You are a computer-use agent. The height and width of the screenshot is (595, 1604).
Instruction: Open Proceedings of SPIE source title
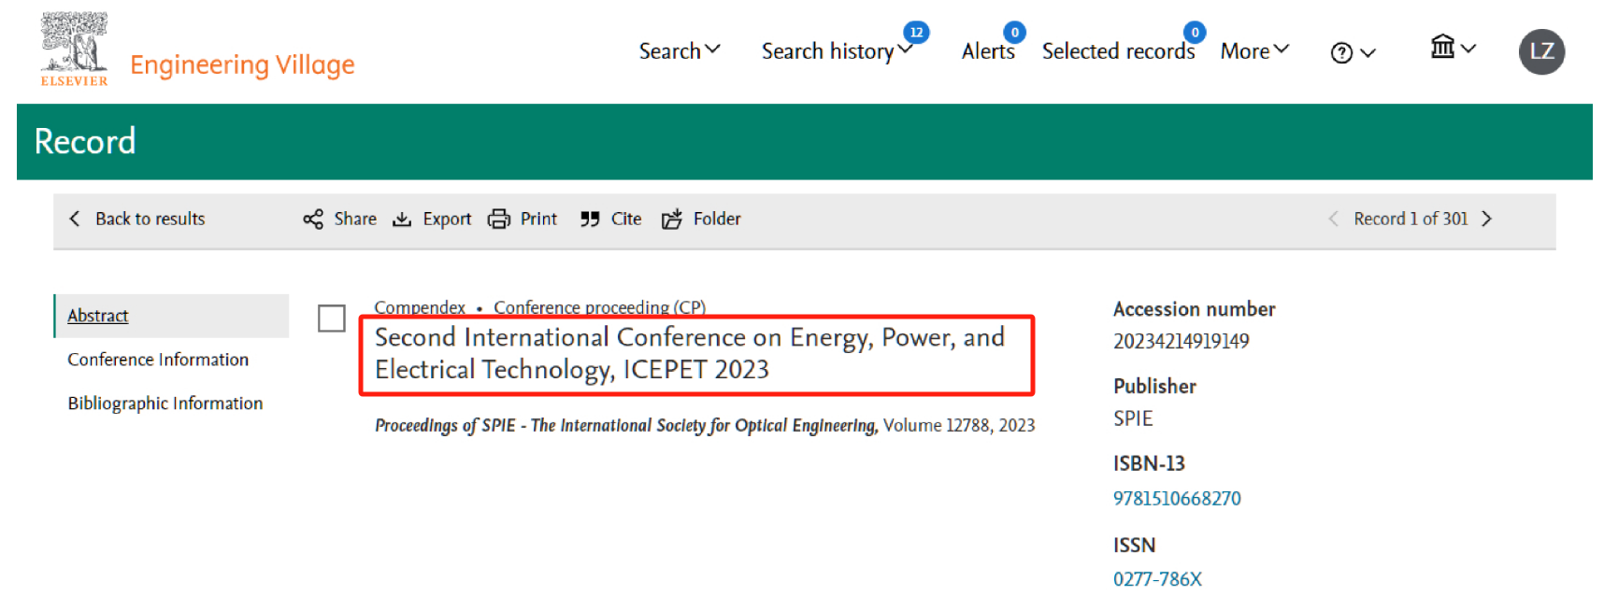[x=626, y=426]
